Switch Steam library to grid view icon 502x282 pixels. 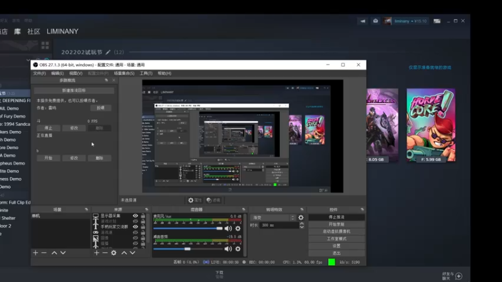pyautogui.click(x=45, y=45)
